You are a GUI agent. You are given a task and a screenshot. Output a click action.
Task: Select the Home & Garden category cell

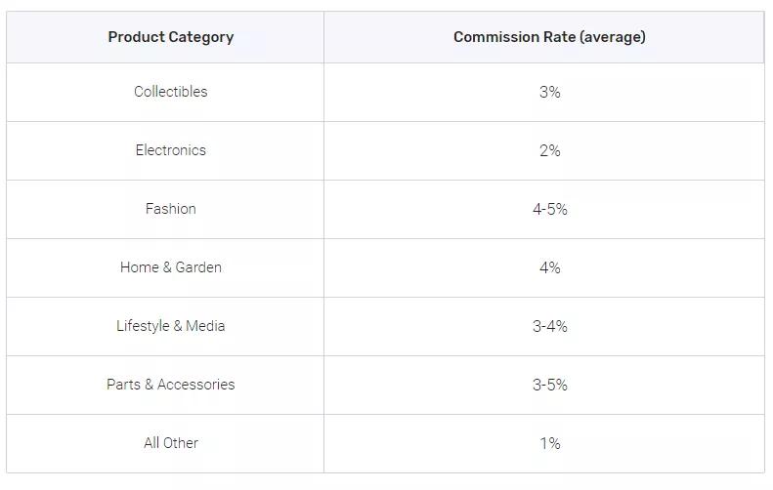(171, 267)
